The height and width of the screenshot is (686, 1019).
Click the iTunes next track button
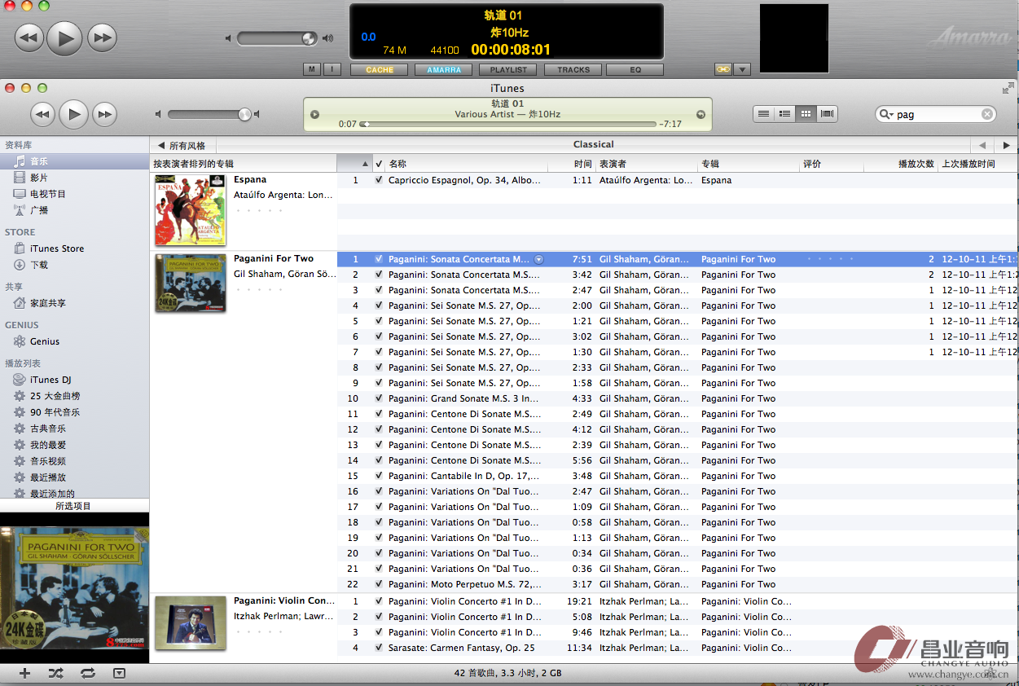pos(104,114)
